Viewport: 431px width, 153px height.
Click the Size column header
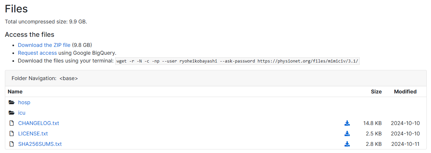click(376, 91)
